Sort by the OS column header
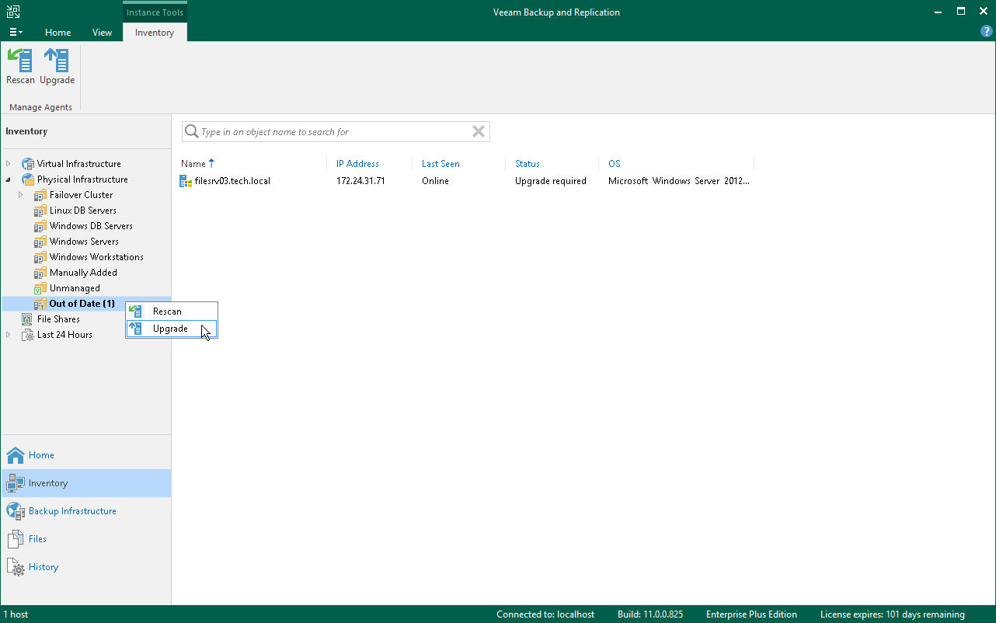The width and height of the screenshot is (996, 623). point(614,164)
